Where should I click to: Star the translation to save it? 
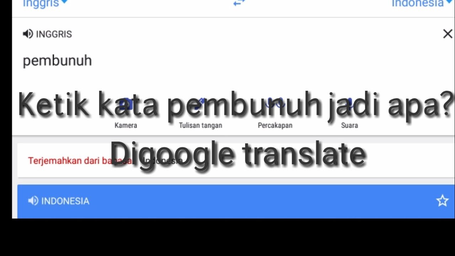[x=443, y=201]
